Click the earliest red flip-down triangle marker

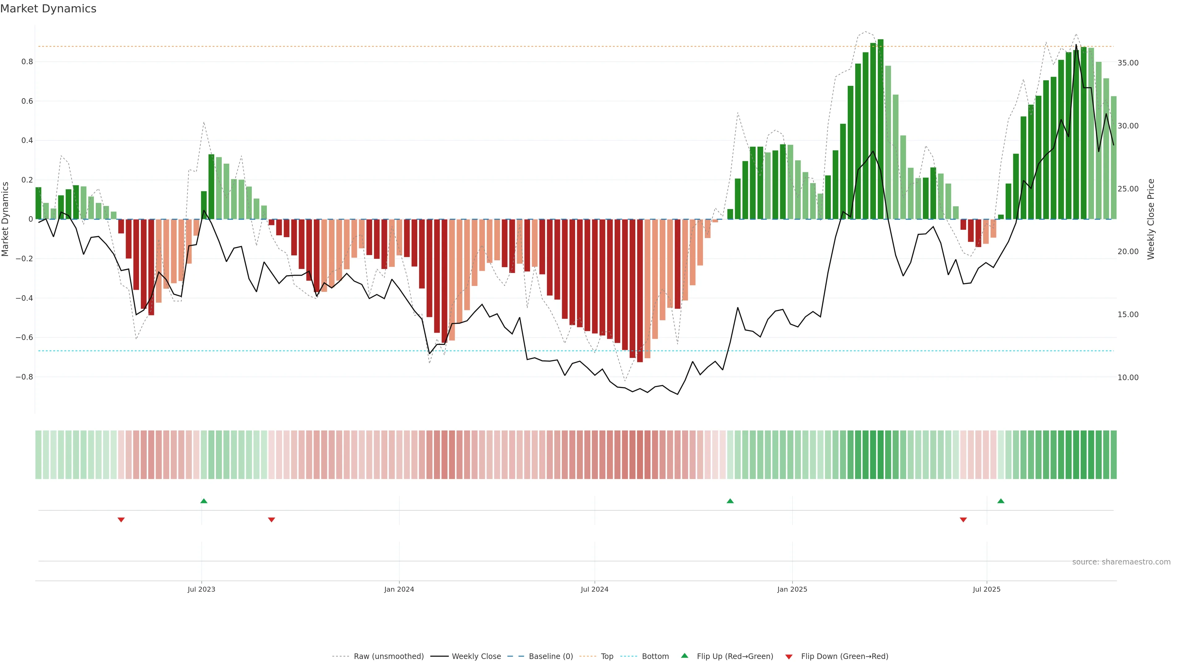121,520
